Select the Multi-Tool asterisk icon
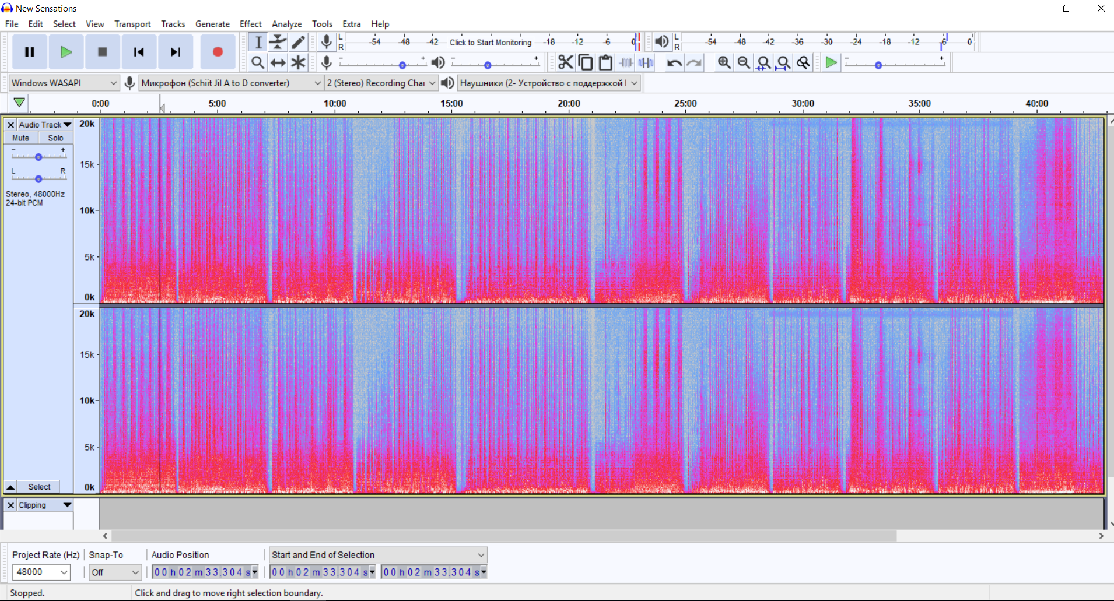Viewport: 1114px width, 601px height. [x=298, y=62]
